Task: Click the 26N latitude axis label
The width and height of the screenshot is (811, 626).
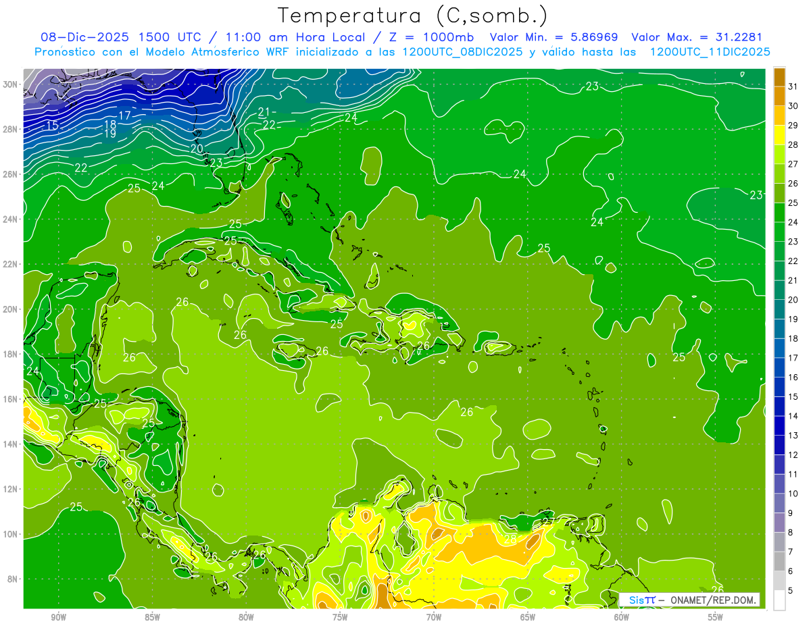Action: coord(11,174)
